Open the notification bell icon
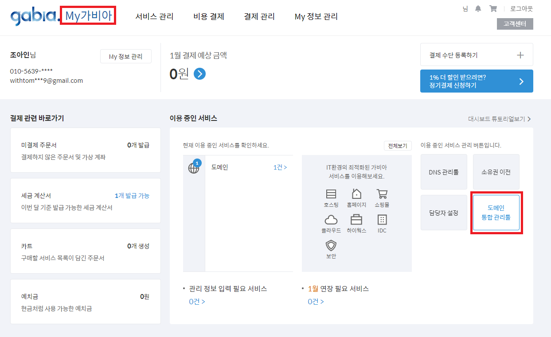This screenshot has height=337, width=551. click(x=478, y=8)
